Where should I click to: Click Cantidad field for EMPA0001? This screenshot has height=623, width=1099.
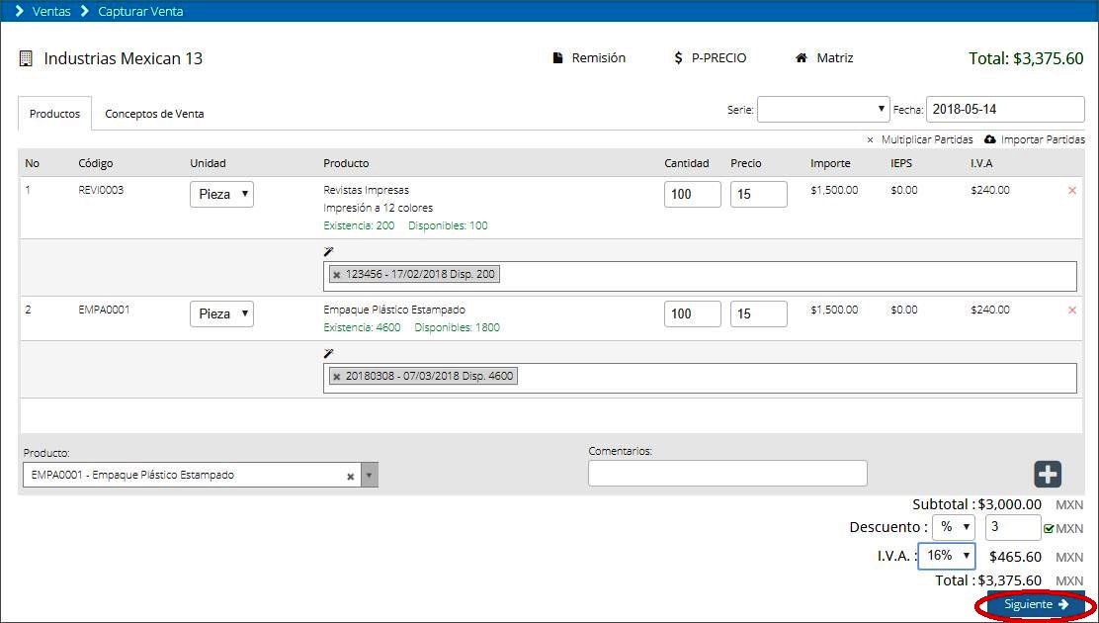pyautogui.click(x=693, y=313)
